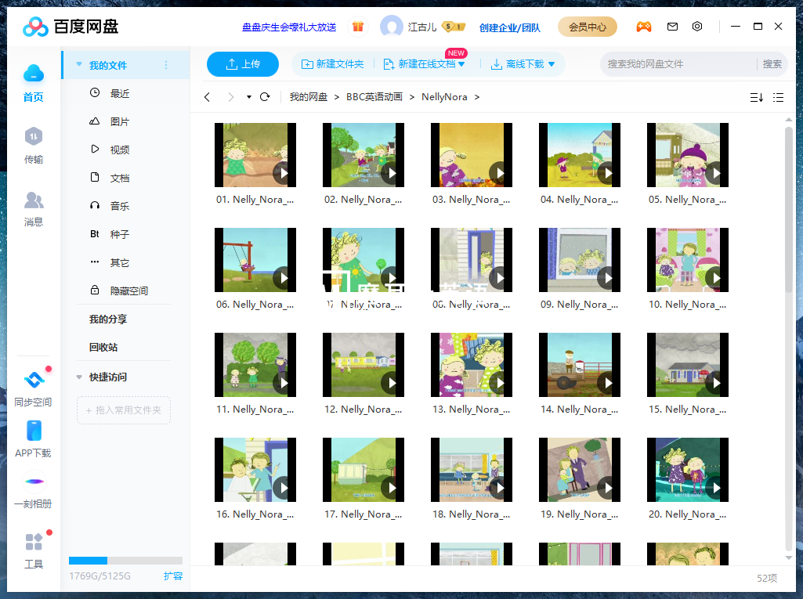The height and width of the screenshot is (599, 803).
Task: Open 回收站 from the sidebar
Action: coord(102,347)
